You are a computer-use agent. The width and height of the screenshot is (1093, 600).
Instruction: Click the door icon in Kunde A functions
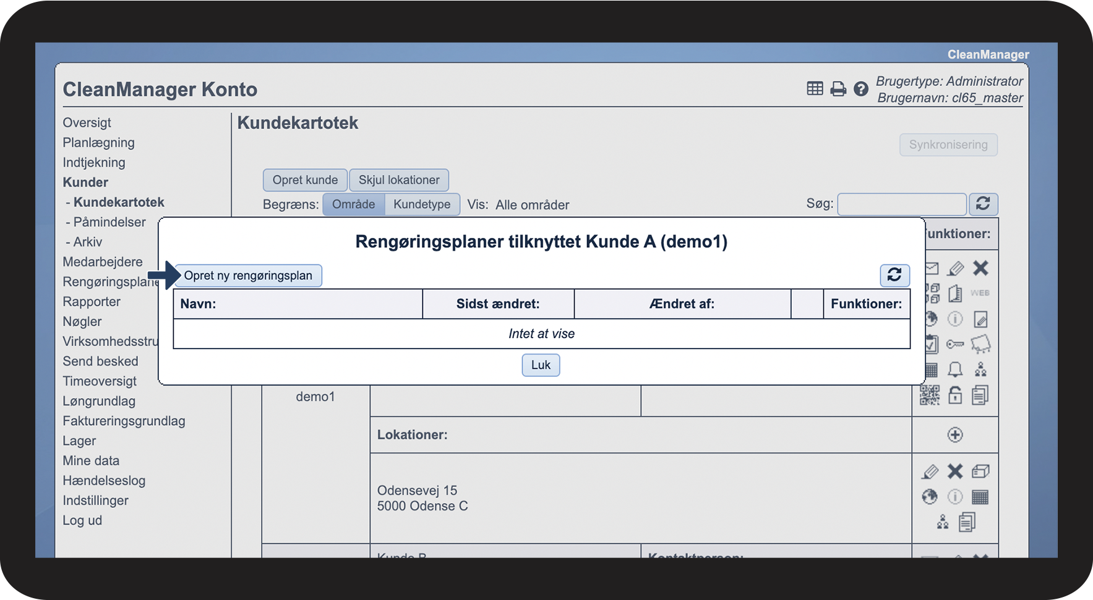pos(956,294)
